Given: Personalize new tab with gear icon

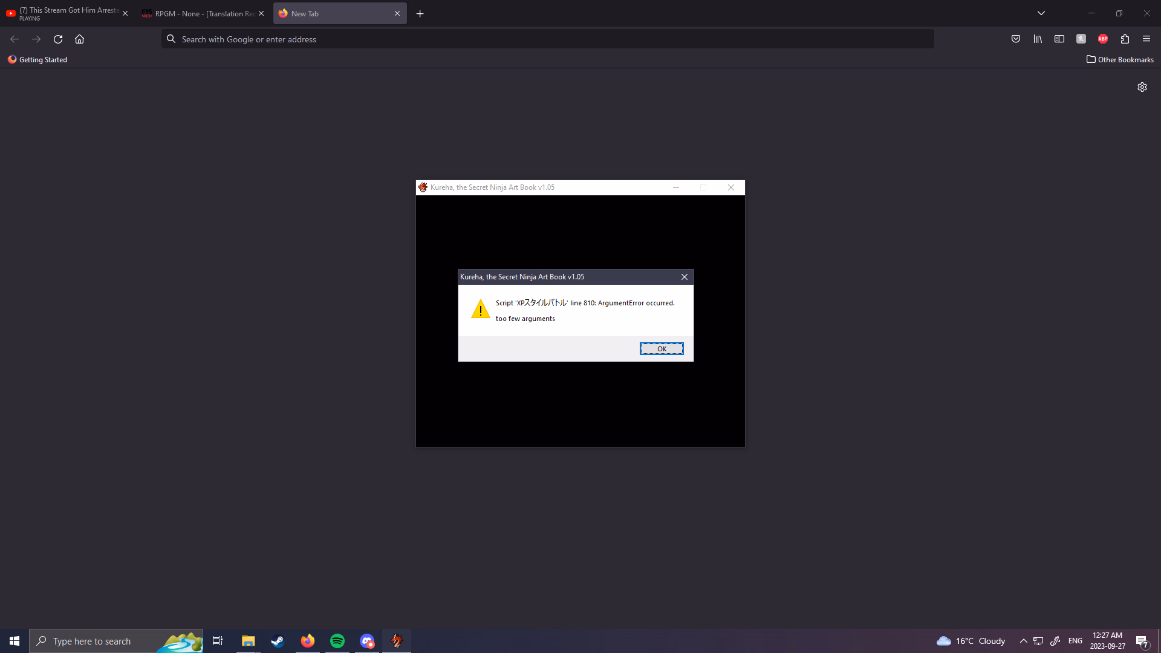Looking at the screenshot, I should pos(1142,87).
